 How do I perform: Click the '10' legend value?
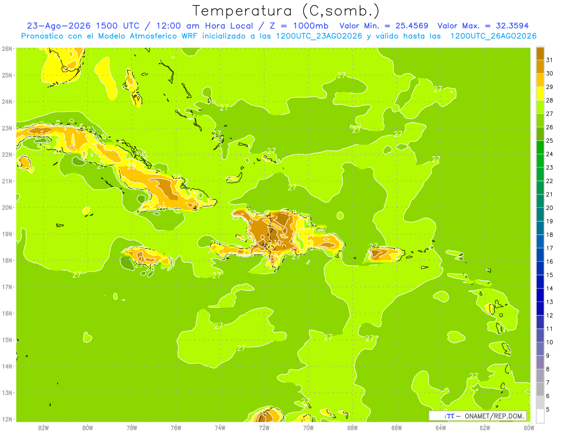coord(549,342)
